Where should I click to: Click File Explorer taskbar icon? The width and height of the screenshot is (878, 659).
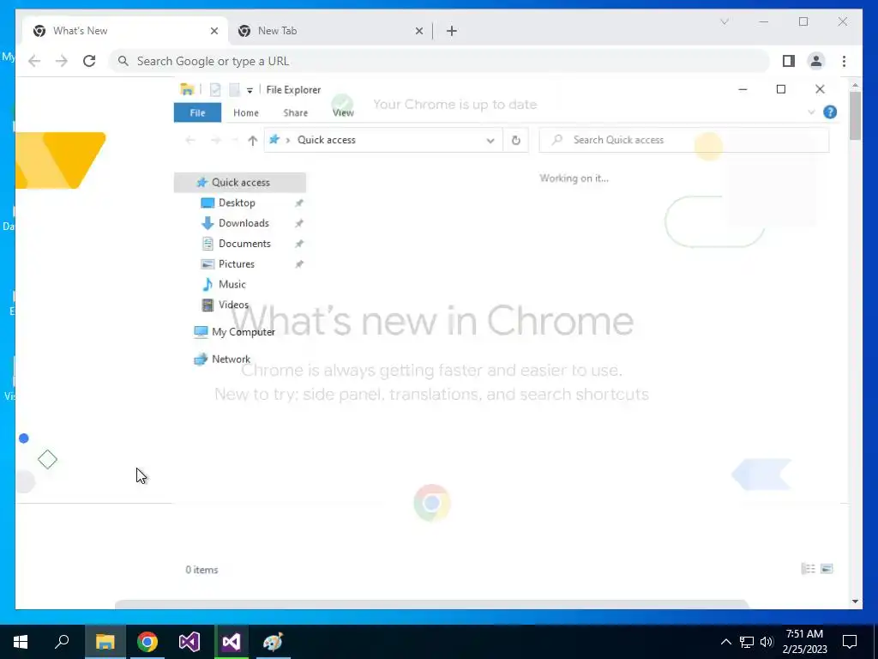105,642
